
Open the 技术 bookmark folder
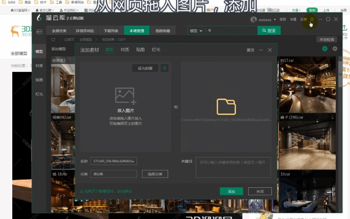coord(40,2)
